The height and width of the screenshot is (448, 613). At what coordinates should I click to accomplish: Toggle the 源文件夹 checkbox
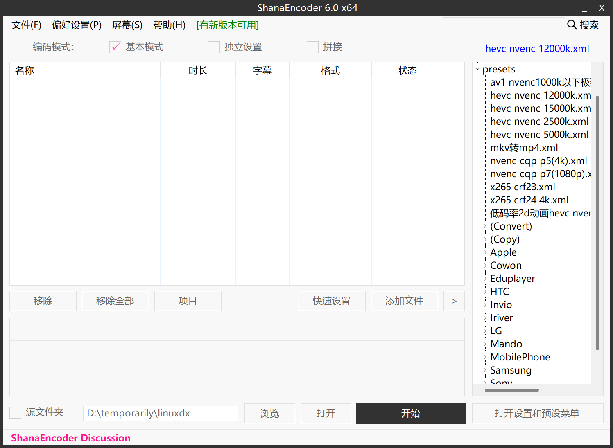click(16, 412)
